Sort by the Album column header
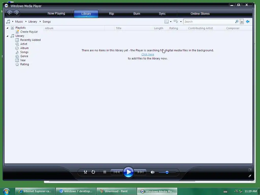The height and width of the screenshot is (195, 260). click(x=74, y=28)
